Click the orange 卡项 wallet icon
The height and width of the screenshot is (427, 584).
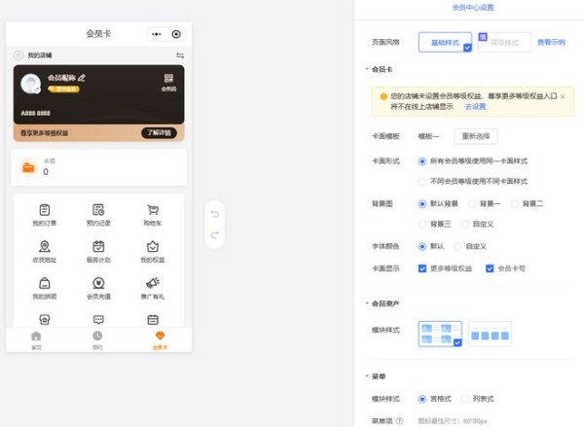click(x=28, y=167)
